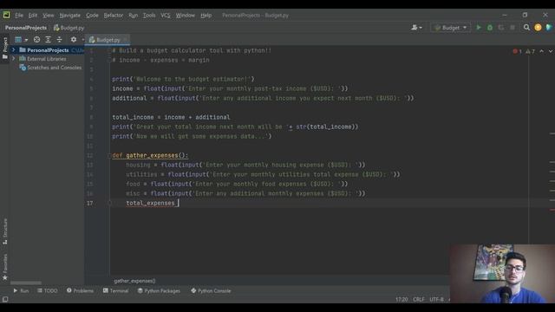Open the Python Console tool window
Image resolution: width=555 pixels, height=312 pixels.
[211, 291]
